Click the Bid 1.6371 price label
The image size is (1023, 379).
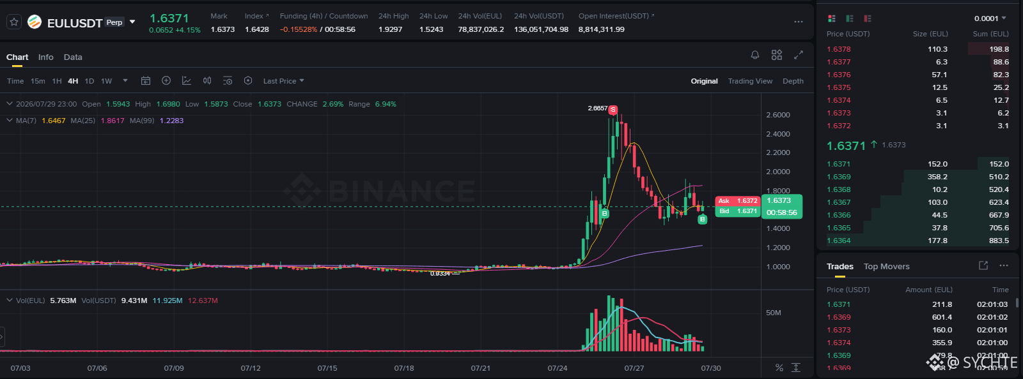pos(737,211)
